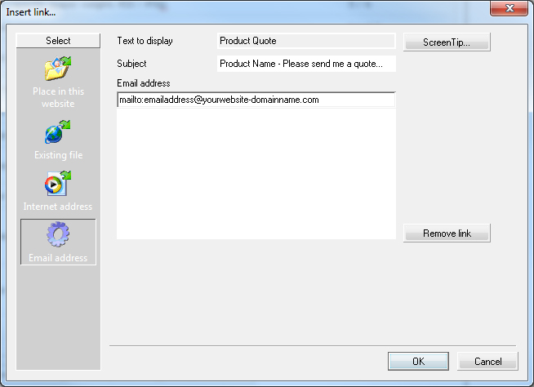Screen dimensions: 534x387
Task: Click the 'Place in this website' sidebar label
Action: click(x=58, y=97)
